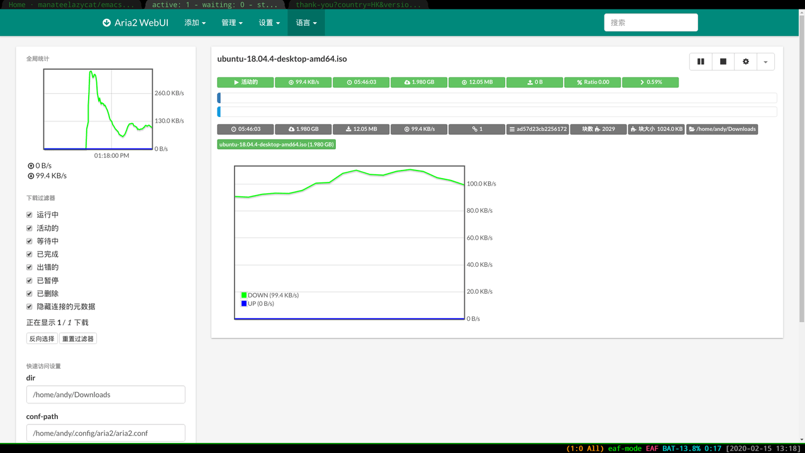
Task: Click the 反向选择 button
Action: (42, 338)
